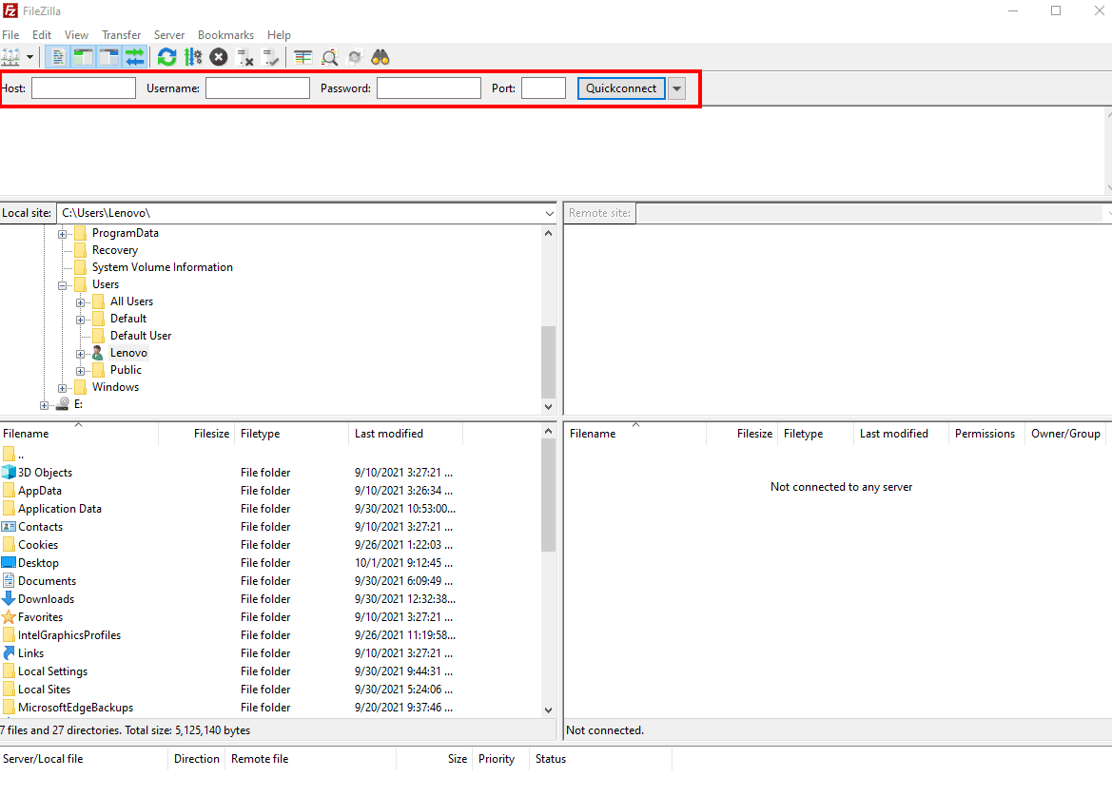The image size is (1112, 797).
Task: Toggle transfer queue display
Action: click(135, 57)
